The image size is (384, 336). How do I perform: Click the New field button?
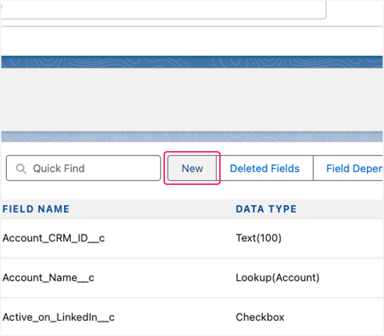[192, 168]
